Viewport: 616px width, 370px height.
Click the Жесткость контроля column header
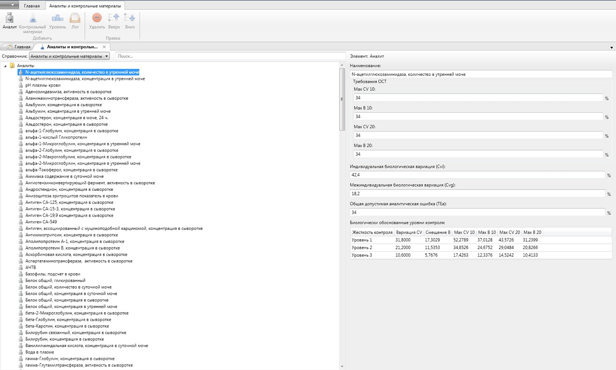[372, 232]
